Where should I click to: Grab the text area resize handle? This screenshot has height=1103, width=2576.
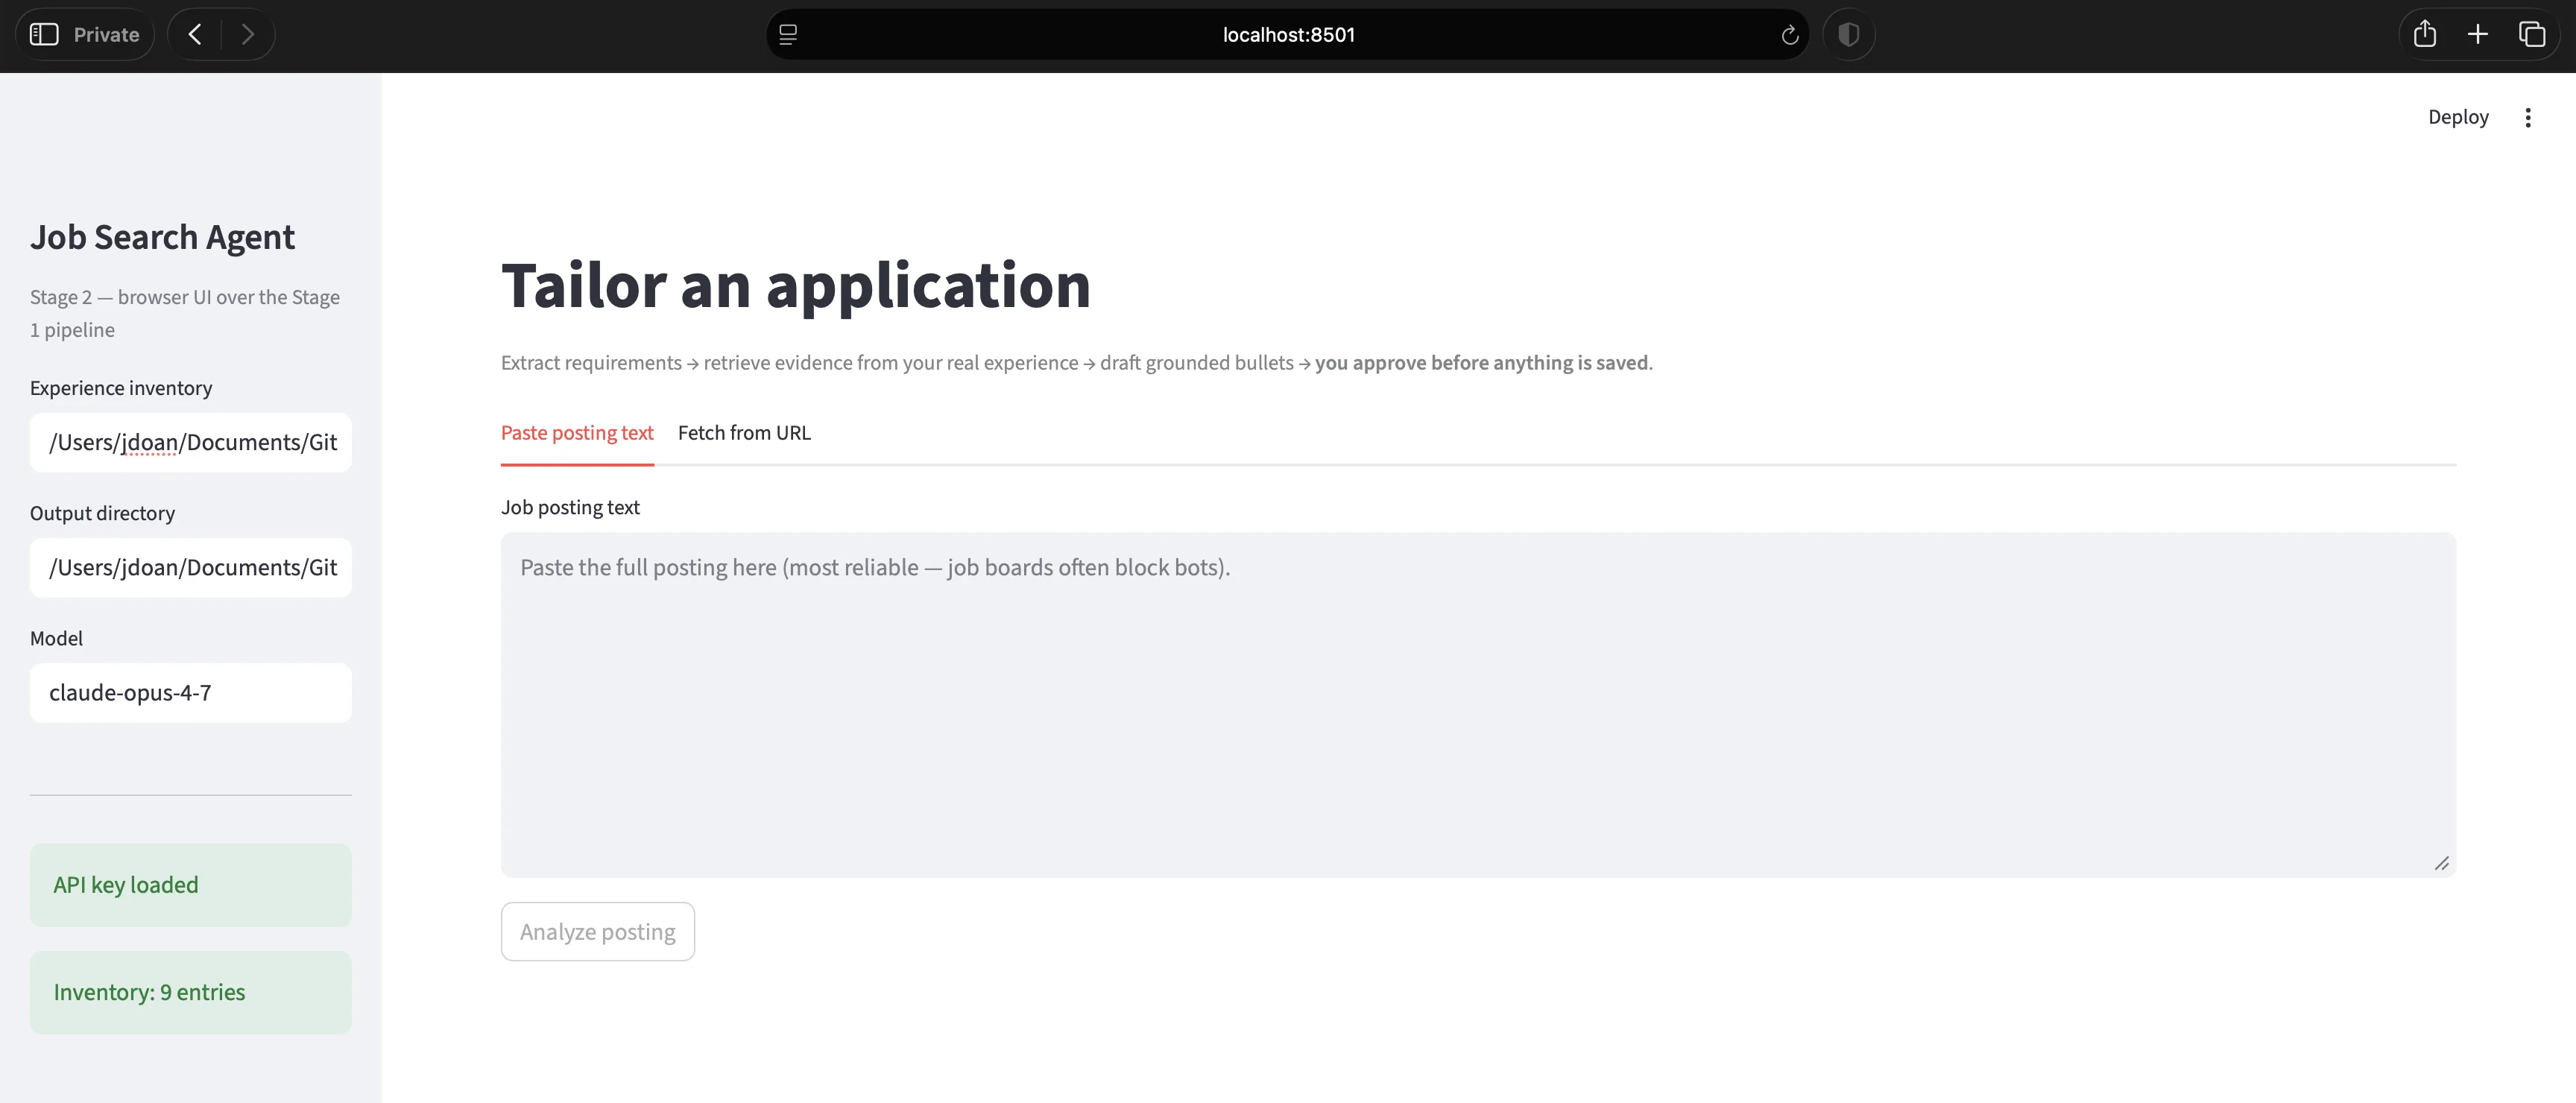(x=2441, y=863)
